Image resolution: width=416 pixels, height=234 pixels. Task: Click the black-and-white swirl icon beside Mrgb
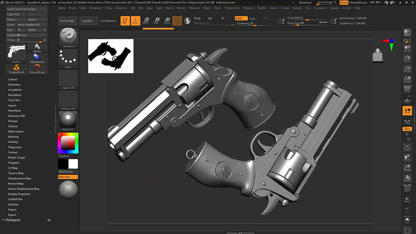(x=188, y=21)
